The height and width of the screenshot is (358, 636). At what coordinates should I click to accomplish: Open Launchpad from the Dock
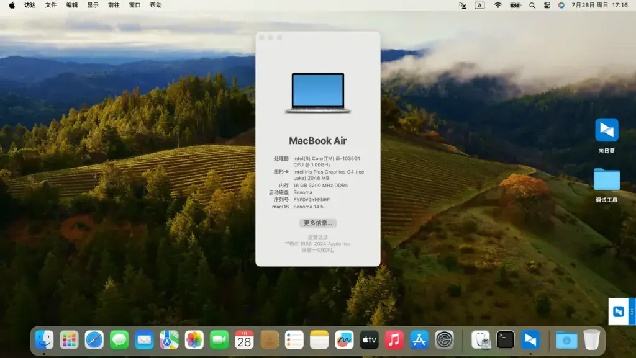point(69,339)
